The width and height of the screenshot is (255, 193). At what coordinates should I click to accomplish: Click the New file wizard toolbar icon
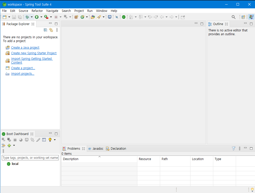pos(5,17)
